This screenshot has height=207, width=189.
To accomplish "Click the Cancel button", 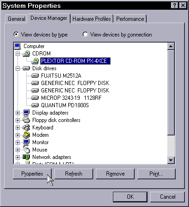I will (167, 197).
